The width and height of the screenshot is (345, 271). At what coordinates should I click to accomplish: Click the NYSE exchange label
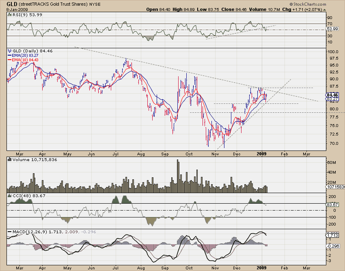pos(95,4)
